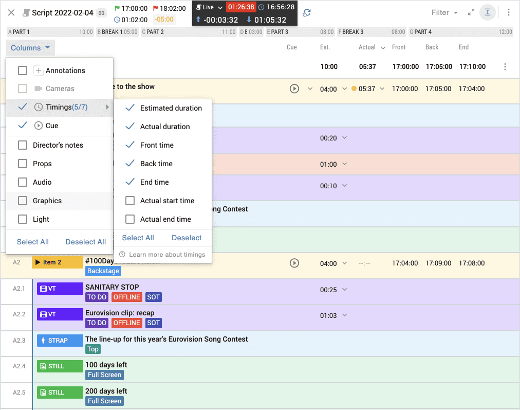
Task: Click Deselect in Timings submenu
Action: pyautogui.click(x=187, y=238)
